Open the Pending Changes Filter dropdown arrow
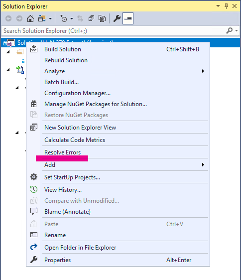The image size is (241, 280). click(72, 18)
